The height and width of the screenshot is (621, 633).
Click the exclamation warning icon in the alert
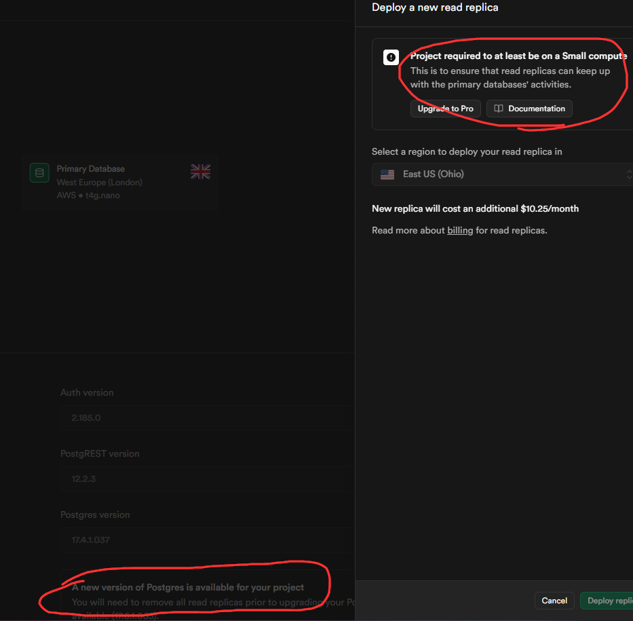(x=391, y=58)
